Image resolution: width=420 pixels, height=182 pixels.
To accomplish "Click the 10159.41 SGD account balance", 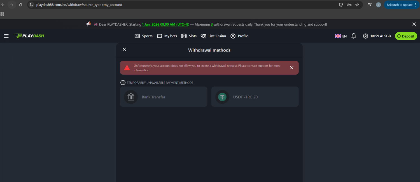I will (377, 36).
